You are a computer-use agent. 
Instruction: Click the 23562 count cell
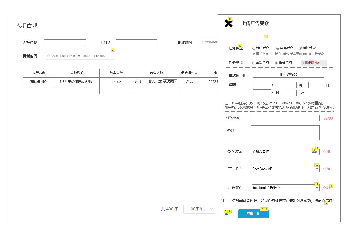(x=116, y=82)
